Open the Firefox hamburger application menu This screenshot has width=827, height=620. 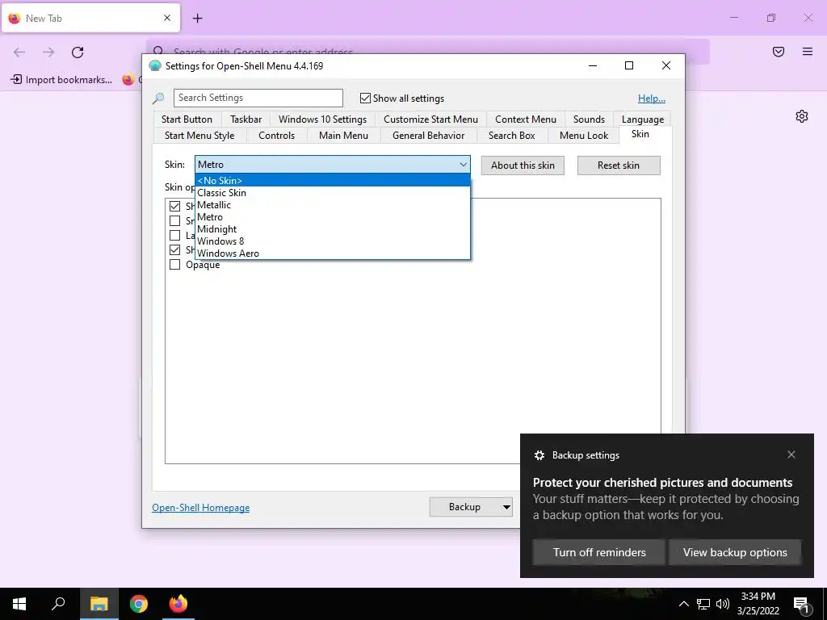click(x=808, y=52)
